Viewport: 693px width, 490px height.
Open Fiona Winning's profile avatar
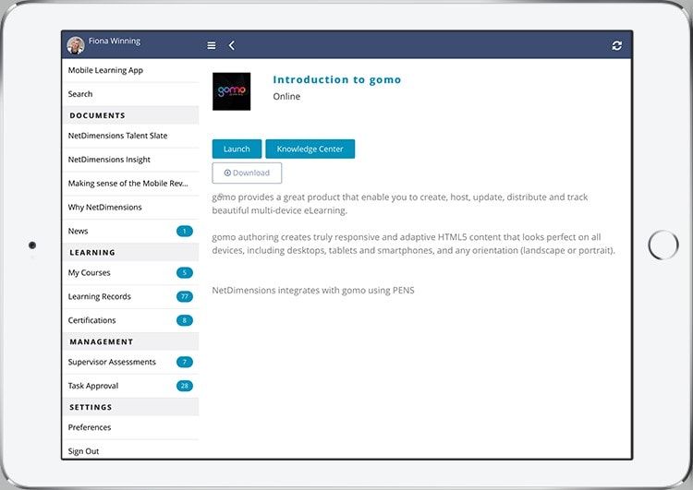point(76,45)
